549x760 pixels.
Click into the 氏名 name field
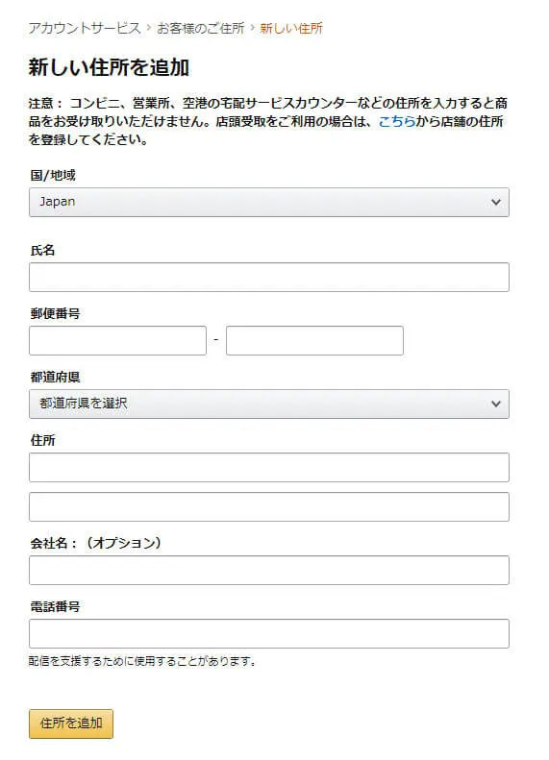[x=268, y=278]
